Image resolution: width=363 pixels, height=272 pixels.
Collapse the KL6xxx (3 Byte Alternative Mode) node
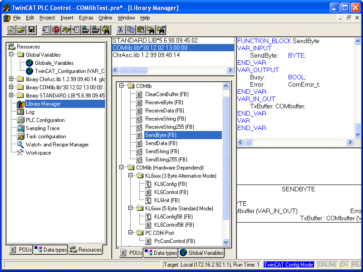[x=130, y=176]
